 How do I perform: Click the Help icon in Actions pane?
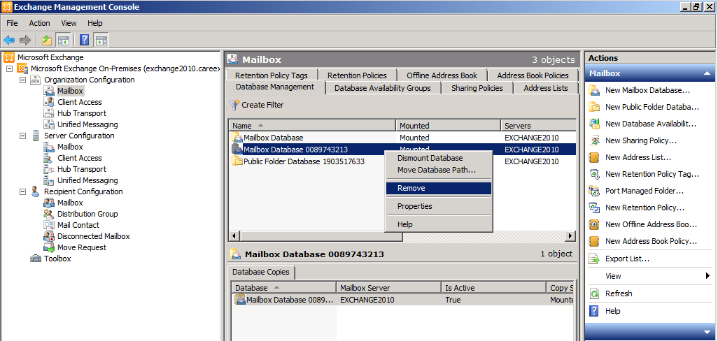(x=594, y=311)
